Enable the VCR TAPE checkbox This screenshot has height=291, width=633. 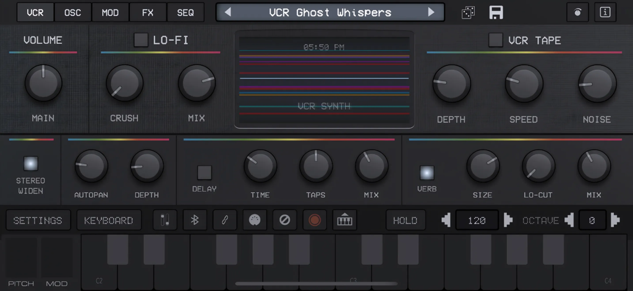coord(496,40)
